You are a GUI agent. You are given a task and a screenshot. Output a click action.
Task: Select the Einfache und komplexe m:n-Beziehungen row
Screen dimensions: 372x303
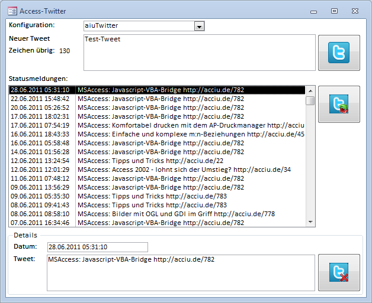(x=156, y=134)
